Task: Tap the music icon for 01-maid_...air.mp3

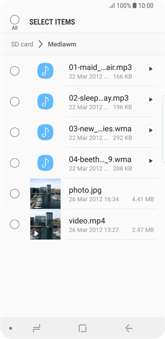Action: point(45,71)
